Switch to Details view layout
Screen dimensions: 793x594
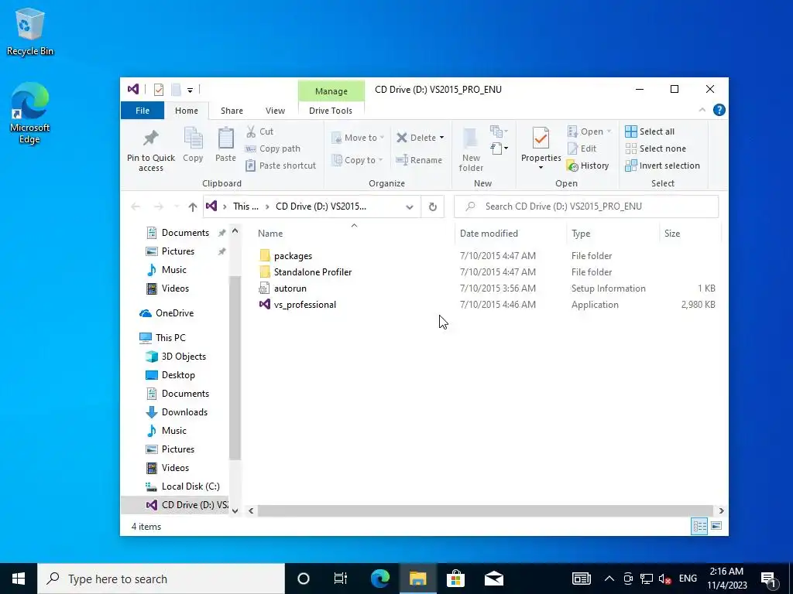pos(699,526)
